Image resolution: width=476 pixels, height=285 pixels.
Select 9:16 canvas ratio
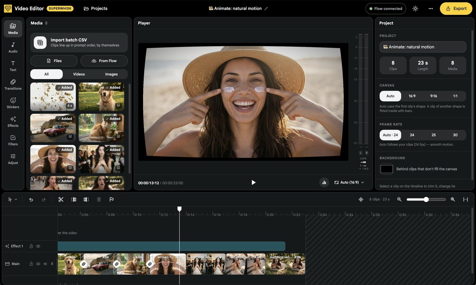[x=433, y=96]
